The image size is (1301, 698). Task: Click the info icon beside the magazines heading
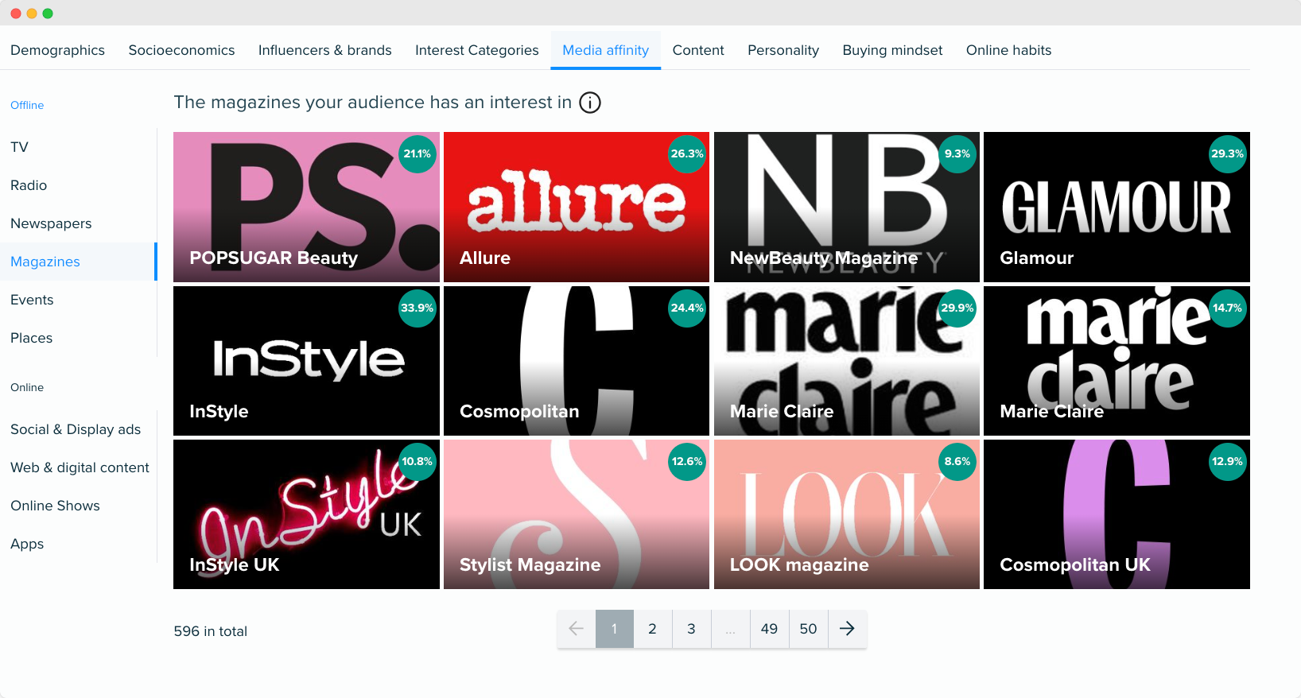[590, 103]
